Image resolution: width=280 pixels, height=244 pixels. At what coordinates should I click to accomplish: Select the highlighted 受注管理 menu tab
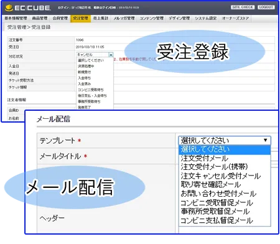tap(80, 19)
